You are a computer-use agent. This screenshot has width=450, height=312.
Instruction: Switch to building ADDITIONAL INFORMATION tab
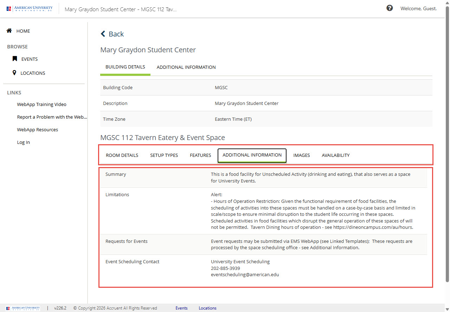coord(186,67)
